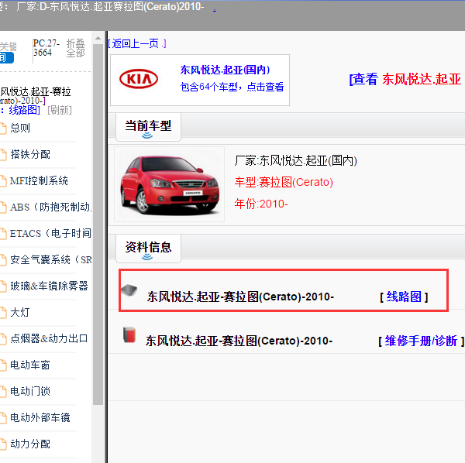Click the sidebar scrollbar up arrow
This screenshot has width=465, height=463.
pyautogui.click(x=98, y=38)
